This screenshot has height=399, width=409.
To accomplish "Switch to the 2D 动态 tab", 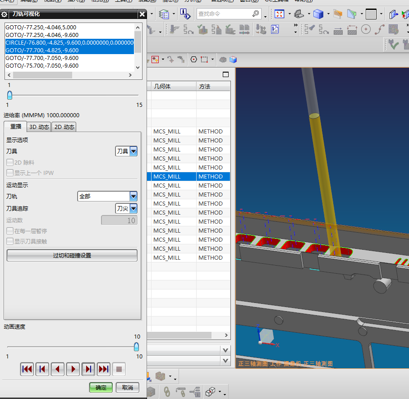I will click(64, 127).
